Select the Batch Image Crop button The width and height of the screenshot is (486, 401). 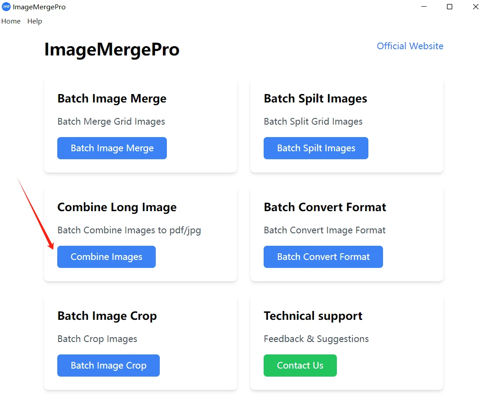pos(108,366)
